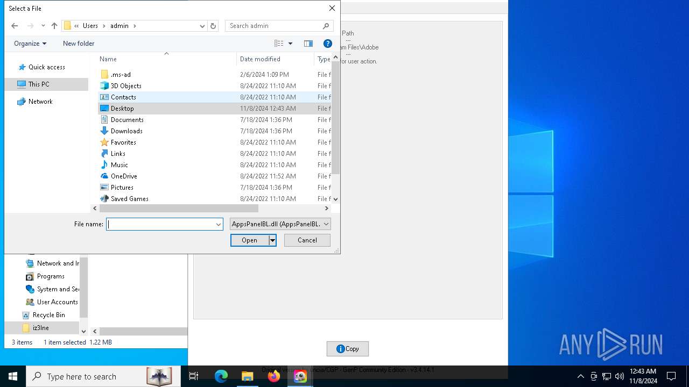The image size is (689, 387).
Task: Open the recent locations dropdown arrow
Action: (43, 26)
